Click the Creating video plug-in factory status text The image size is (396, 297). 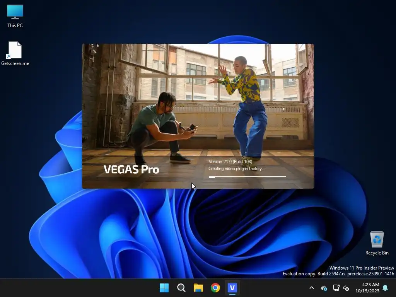tap(237, 169)
